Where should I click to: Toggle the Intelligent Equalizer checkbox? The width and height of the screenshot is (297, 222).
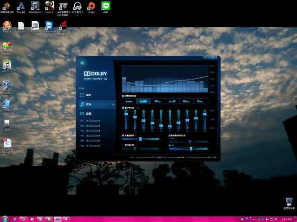tap(123, 96)
